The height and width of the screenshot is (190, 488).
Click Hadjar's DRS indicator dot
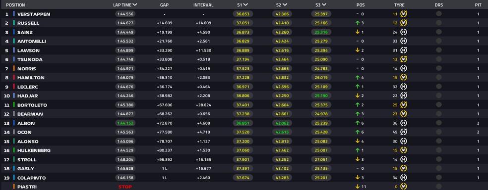(439, 95)
